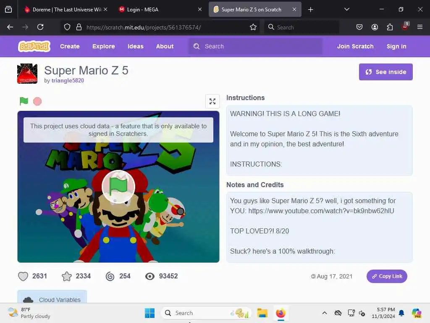Click the notification bell icon
The height and width of the screenshot is (323, 430).
(401, 313)
